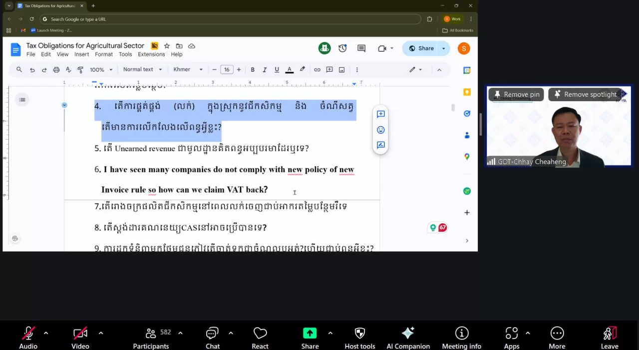Open the Format menu
Viewport: 639px width, 350px height.
coord(104,54)
